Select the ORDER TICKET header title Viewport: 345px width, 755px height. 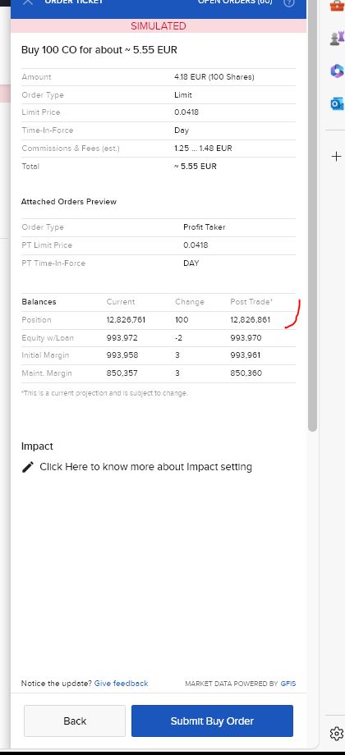click(x=74, y=2)
